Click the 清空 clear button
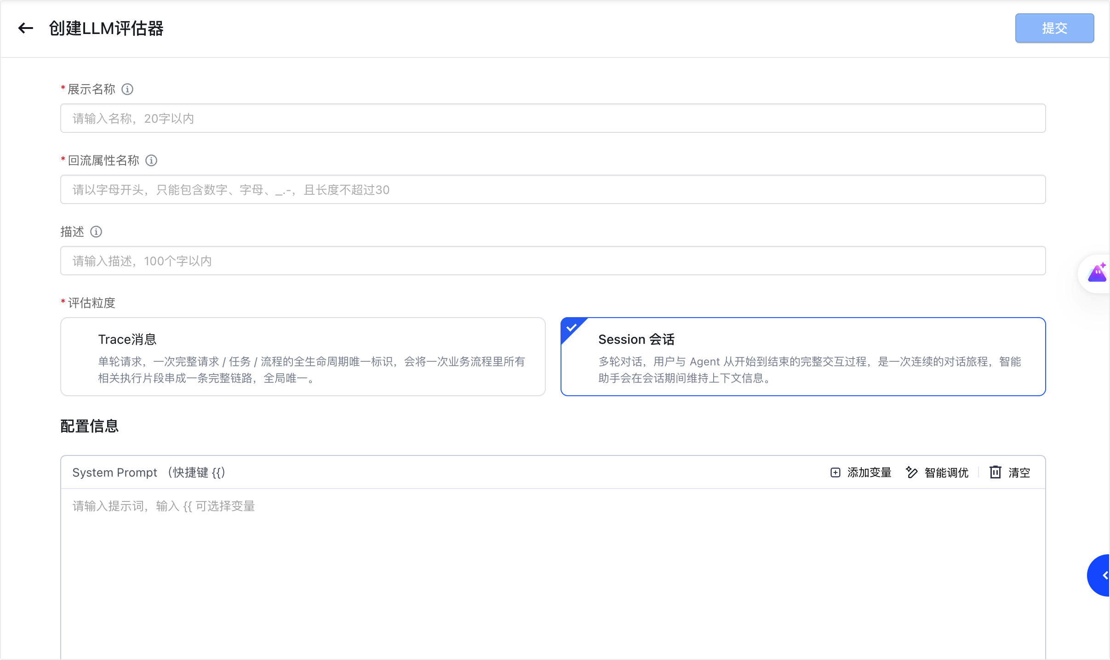 coord(1010,472)
